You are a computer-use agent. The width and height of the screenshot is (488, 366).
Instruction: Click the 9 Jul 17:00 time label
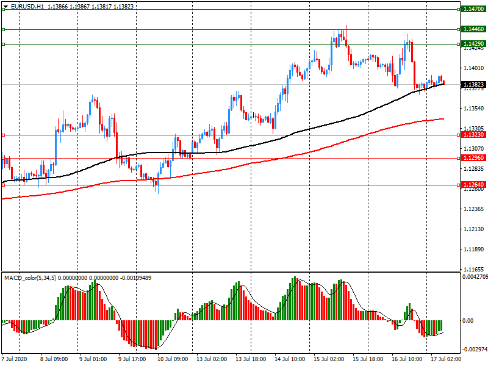tap(132, 359)
